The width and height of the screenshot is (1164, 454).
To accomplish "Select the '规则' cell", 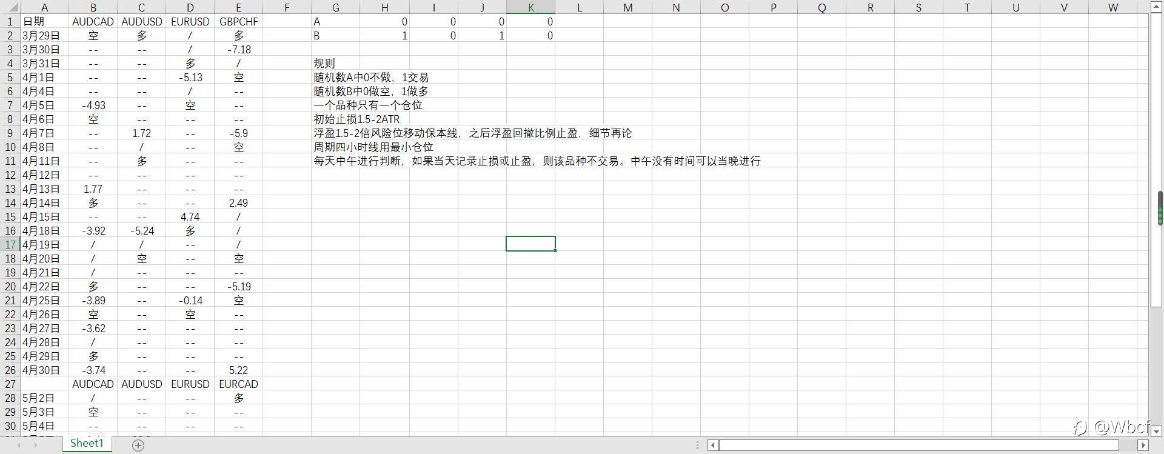I will 335,63.
